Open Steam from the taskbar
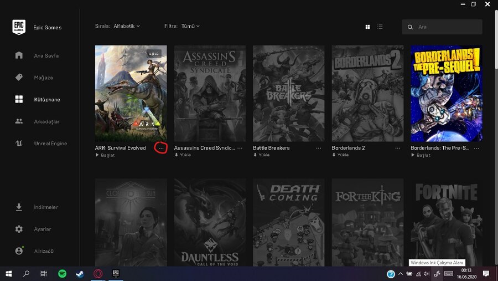The image size is (498, 281). 80,274
